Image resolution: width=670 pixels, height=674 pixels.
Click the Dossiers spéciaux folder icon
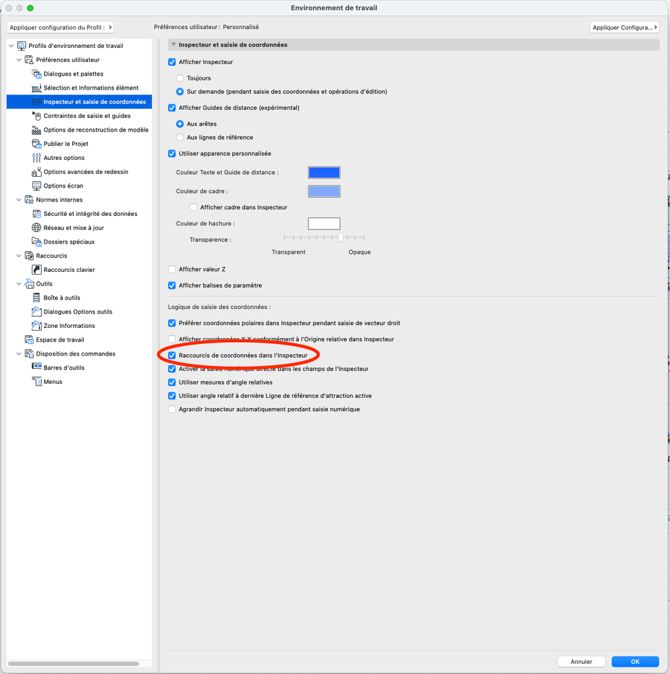(x=36, y=242)
